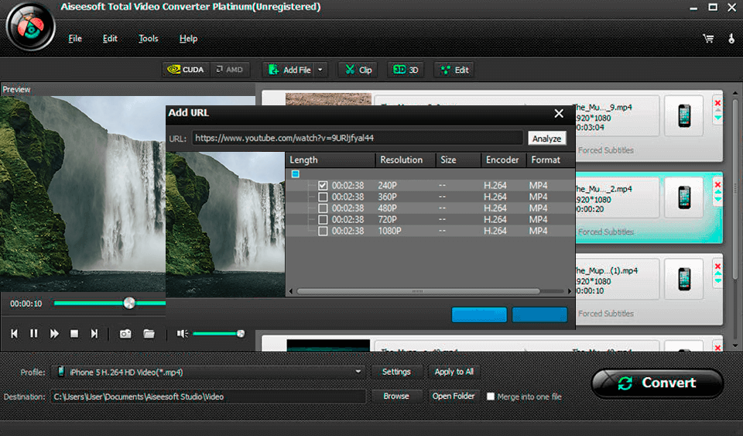Close the Add URL dialog
The image size is (743, 436).
(x=559, y=113)
